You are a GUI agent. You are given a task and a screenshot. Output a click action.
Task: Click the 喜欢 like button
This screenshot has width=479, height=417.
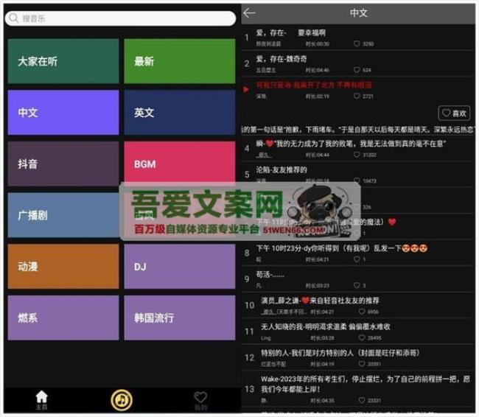pyautogui.click(x=454, y=113)
